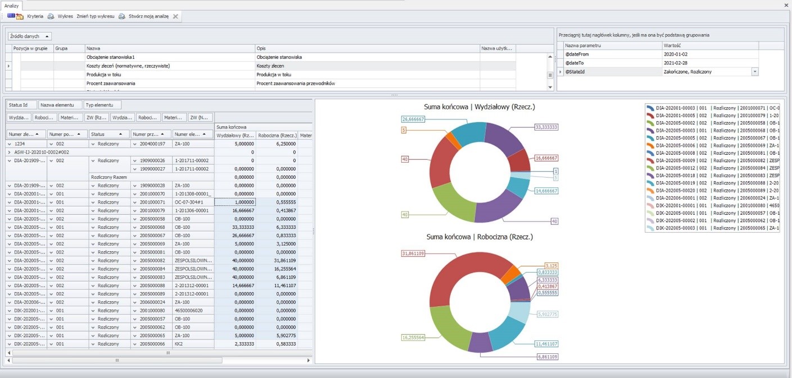The width and height of the screenshot is (792, 378).
Task: Click Zmień typ wykresu button
Action: tap(96, 17)
